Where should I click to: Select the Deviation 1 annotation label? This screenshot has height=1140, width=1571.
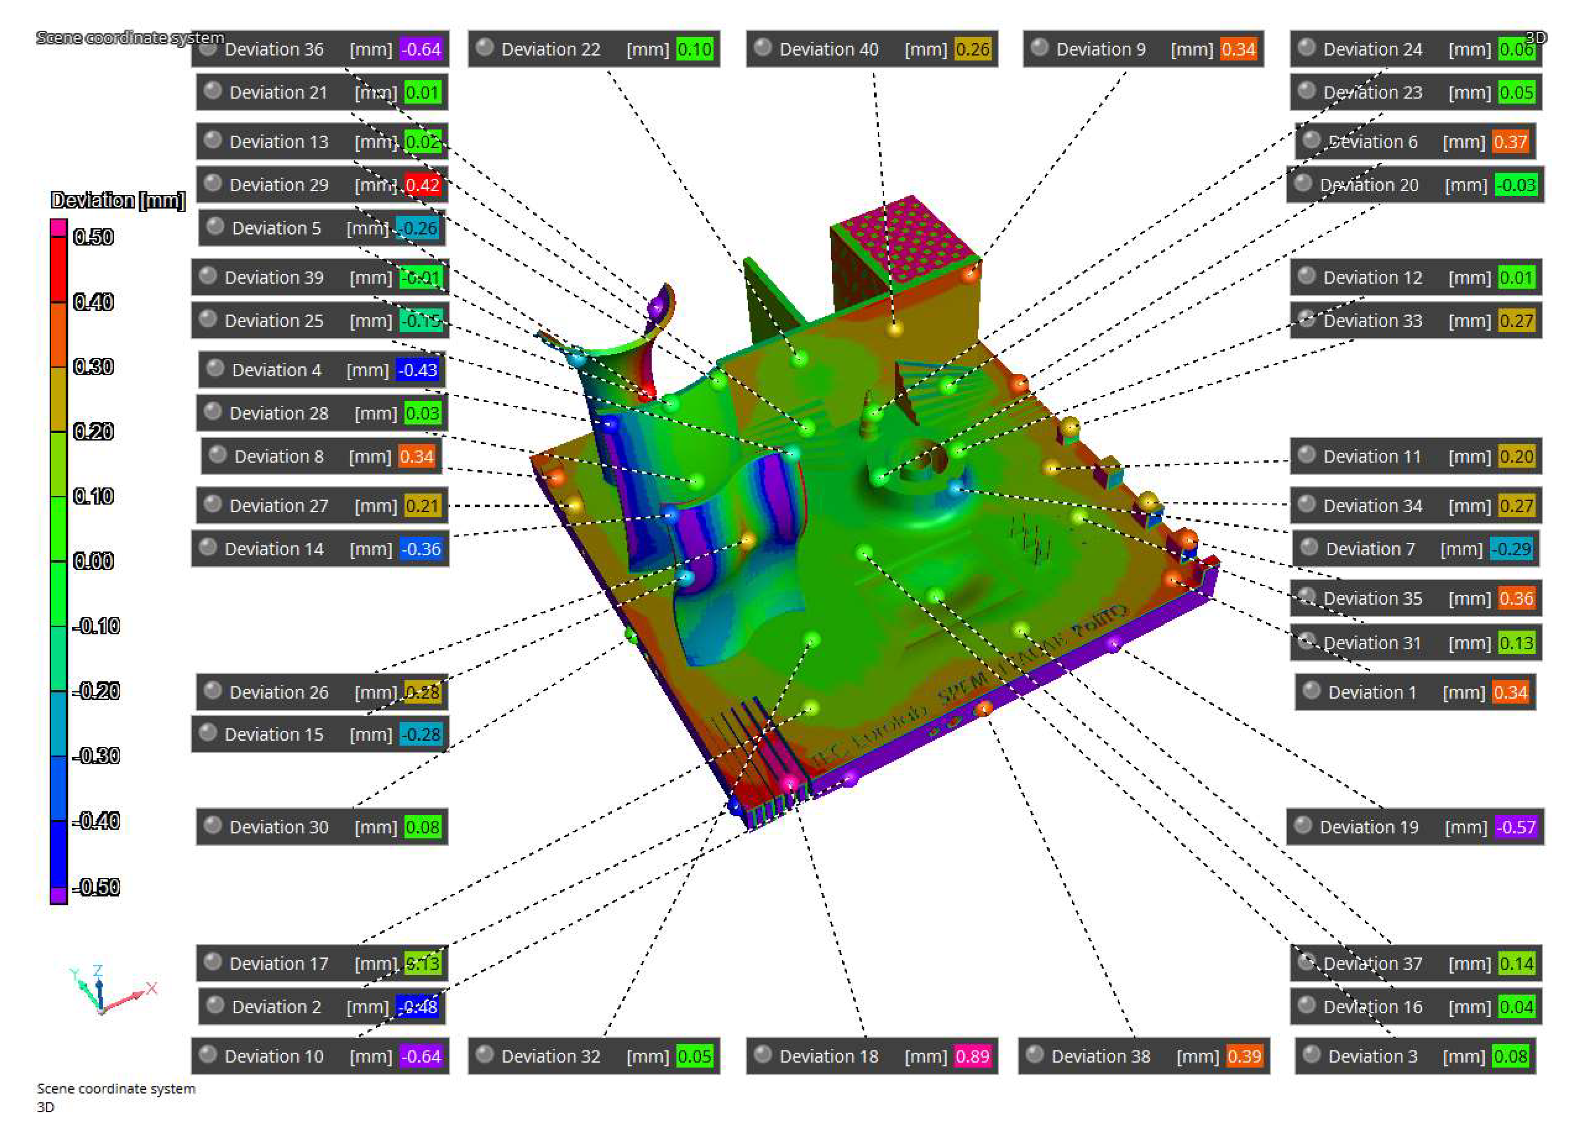(1372, 692)
